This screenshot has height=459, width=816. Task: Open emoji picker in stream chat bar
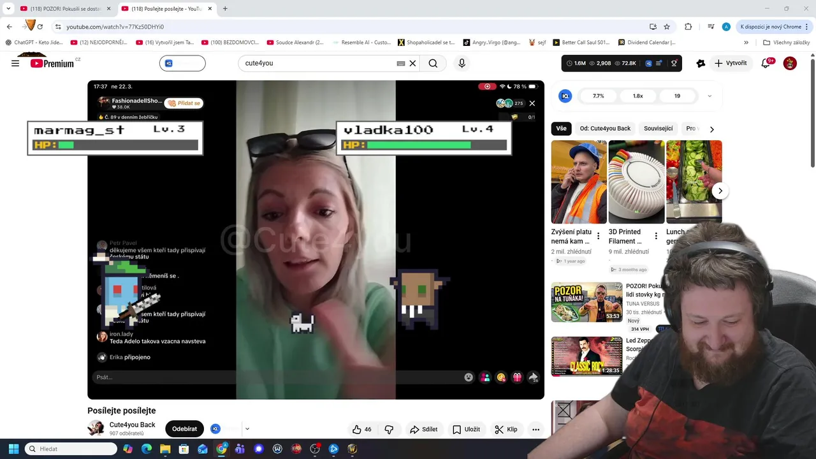click(469, 377)
